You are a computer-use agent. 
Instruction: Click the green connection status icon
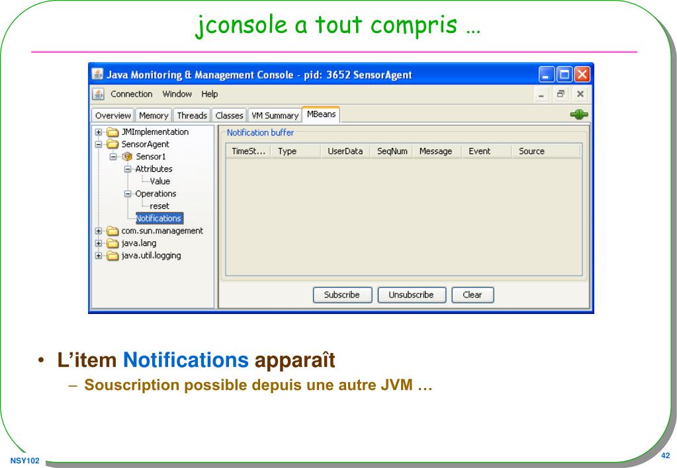point(579,114)
